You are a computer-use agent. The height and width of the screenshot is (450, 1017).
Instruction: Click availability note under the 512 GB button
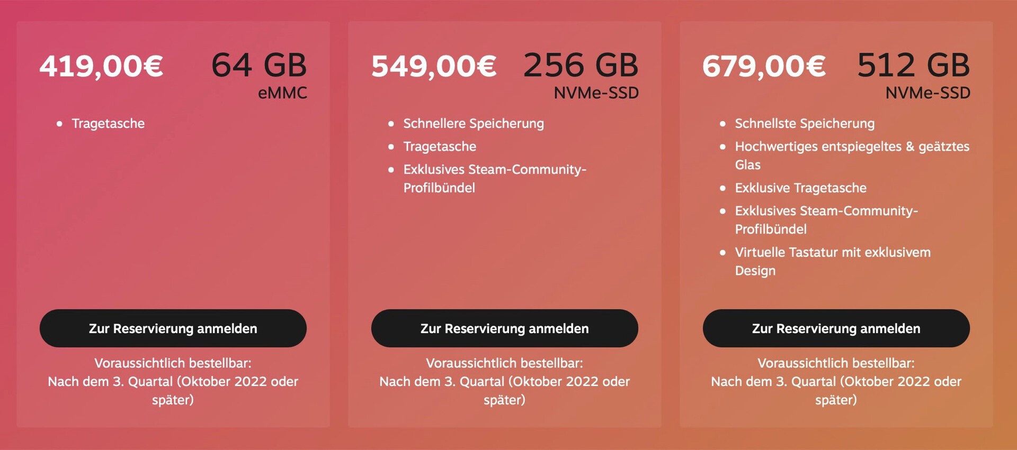click(836, 381)
